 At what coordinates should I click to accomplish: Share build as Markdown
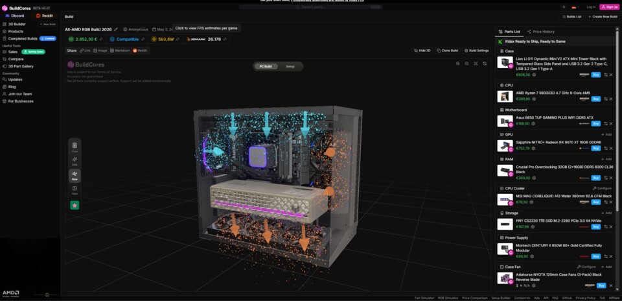[x=120, y=51]
